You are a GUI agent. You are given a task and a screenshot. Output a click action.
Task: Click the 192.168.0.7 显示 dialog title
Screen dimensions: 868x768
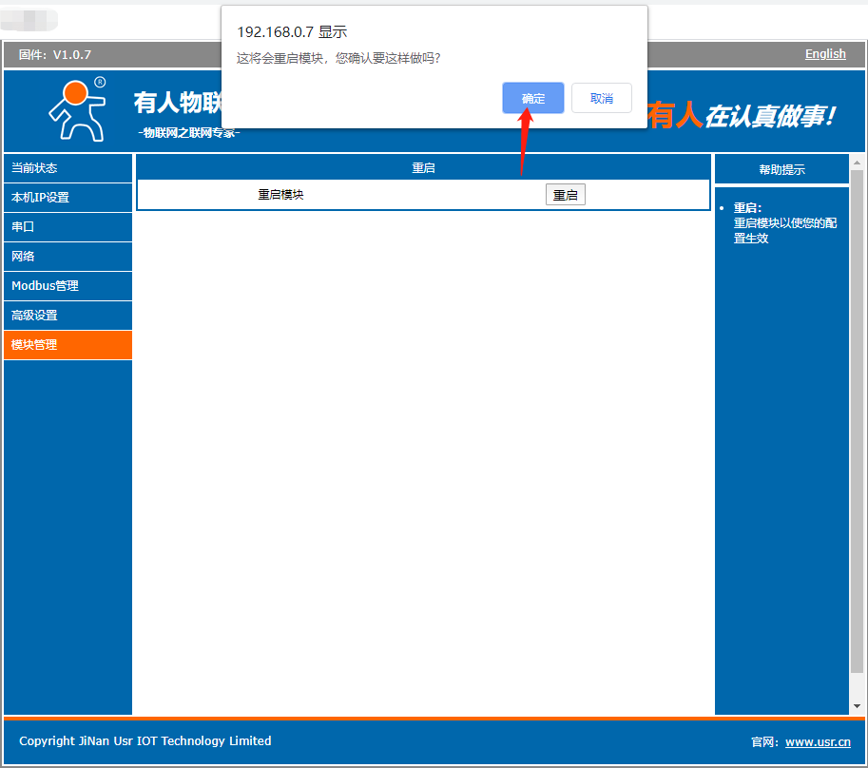pos(292,32)
